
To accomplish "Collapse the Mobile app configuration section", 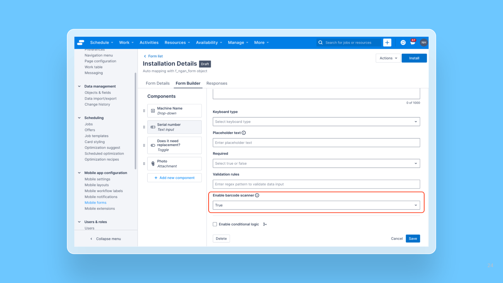I will pyautogui.click(x=79, y=173).
